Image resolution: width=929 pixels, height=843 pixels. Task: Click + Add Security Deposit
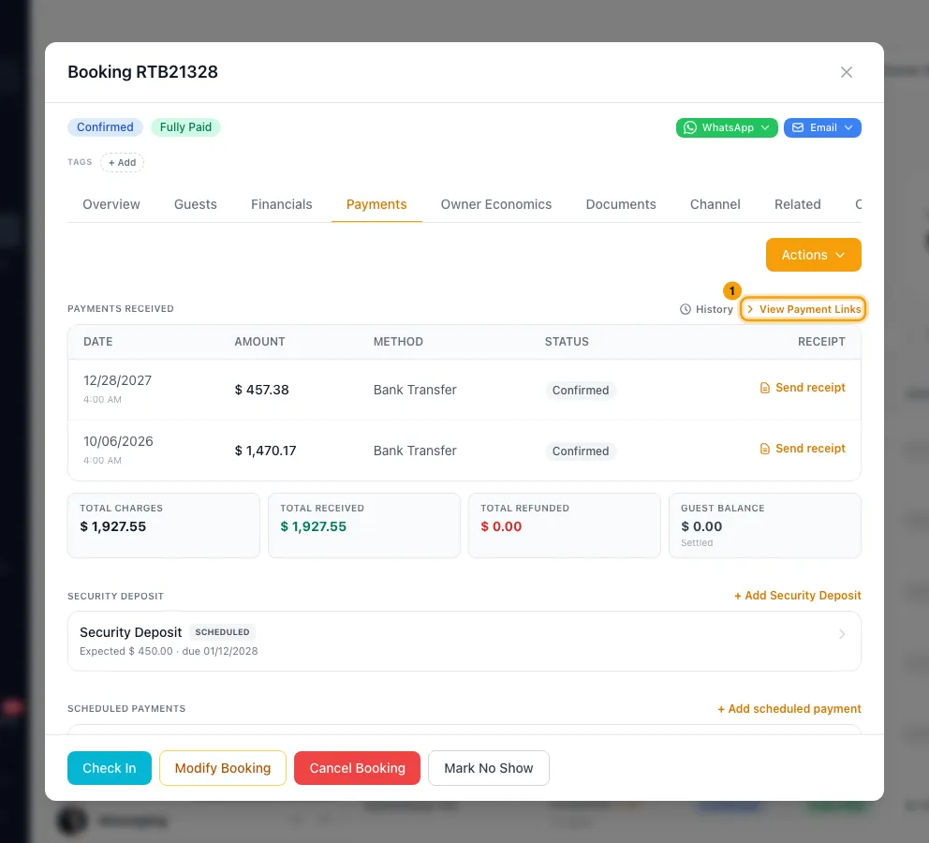[798, 596]
